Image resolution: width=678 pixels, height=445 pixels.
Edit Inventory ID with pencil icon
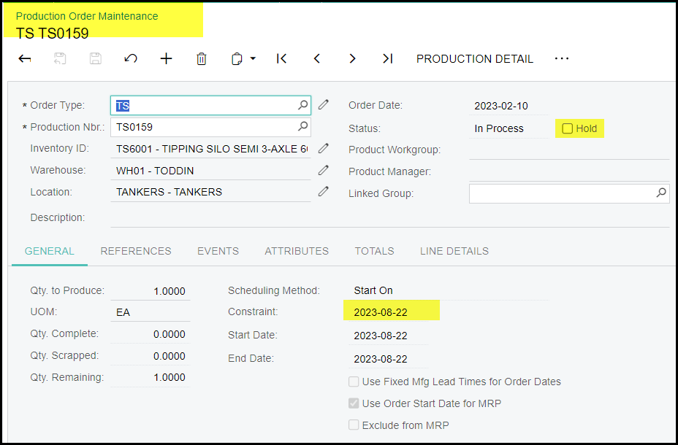tap(324, 149)
